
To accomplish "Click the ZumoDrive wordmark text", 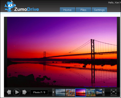I will pos(26,9).
